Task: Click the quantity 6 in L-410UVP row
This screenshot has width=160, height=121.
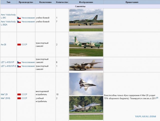Action: coord(57,62)
